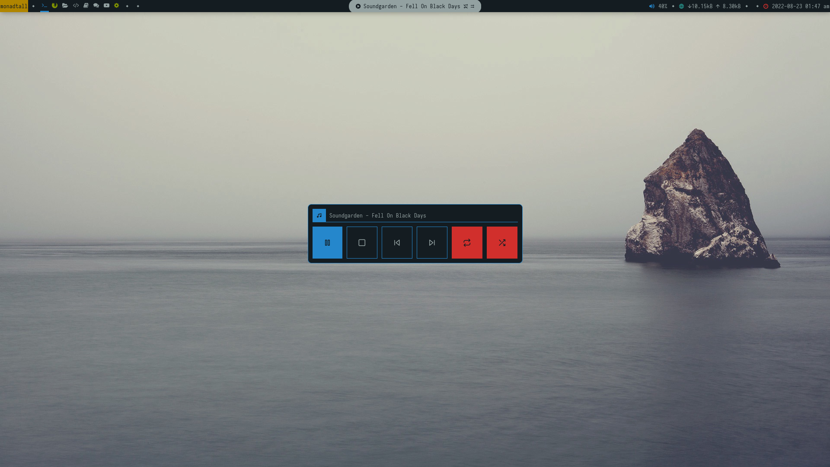Click the red clock icon
This screenshot has width=830, height=467.
[766, 6]
